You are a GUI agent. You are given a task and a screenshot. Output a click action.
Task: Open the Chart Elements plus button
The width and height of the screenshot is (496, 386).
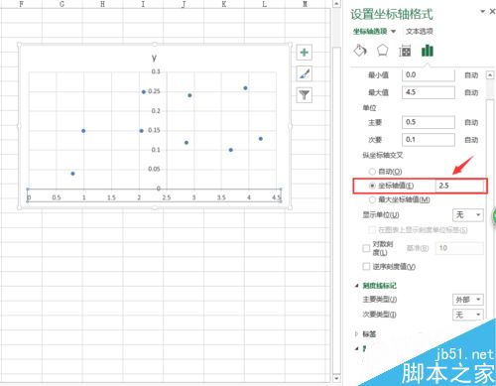click(x=304, y=53)
